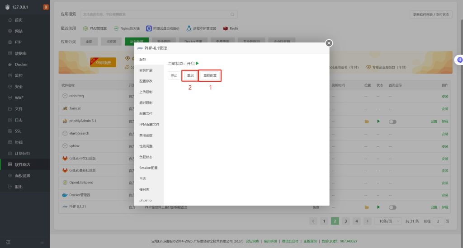This screenshot has width=463, height=248.
Task: Select page 3 in pagination
Action: [x=346, y=221]
